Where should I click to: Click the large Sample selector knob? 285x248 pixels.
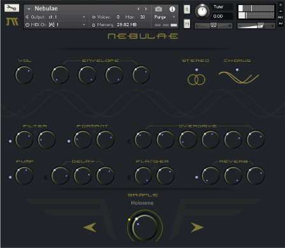[145, 227]
